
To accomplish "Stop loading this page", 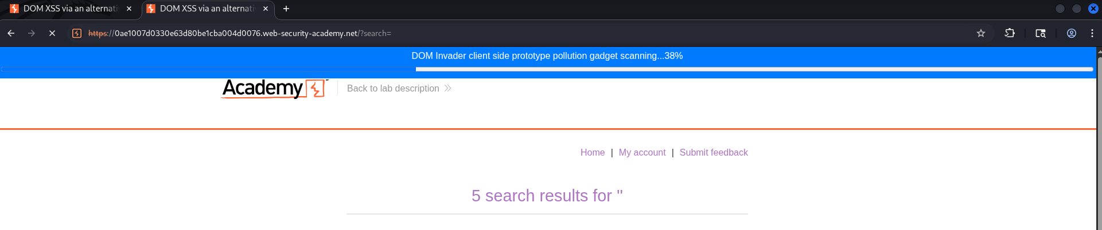I will point(52,33).
